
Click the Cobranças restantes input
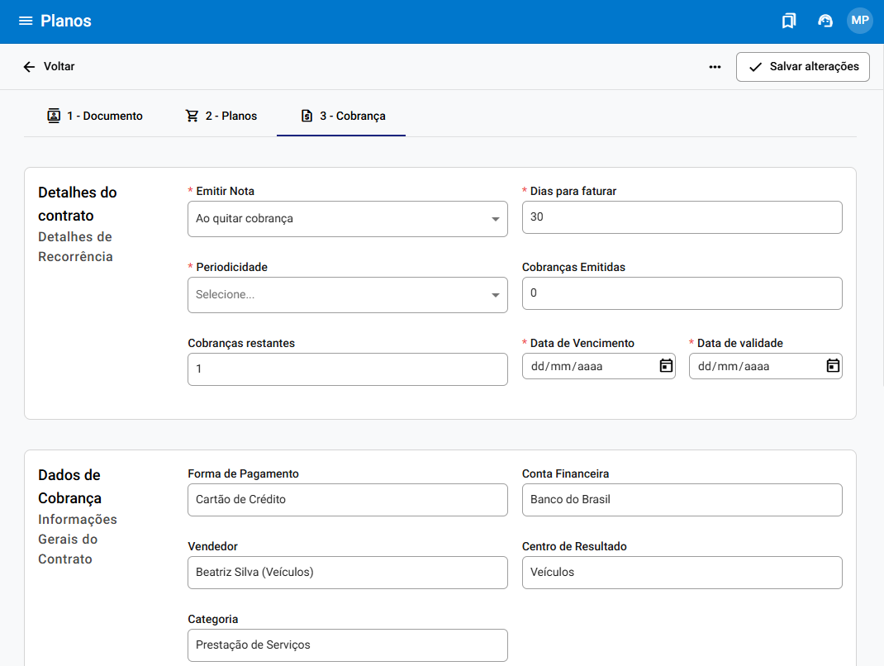tap(348, 369)
